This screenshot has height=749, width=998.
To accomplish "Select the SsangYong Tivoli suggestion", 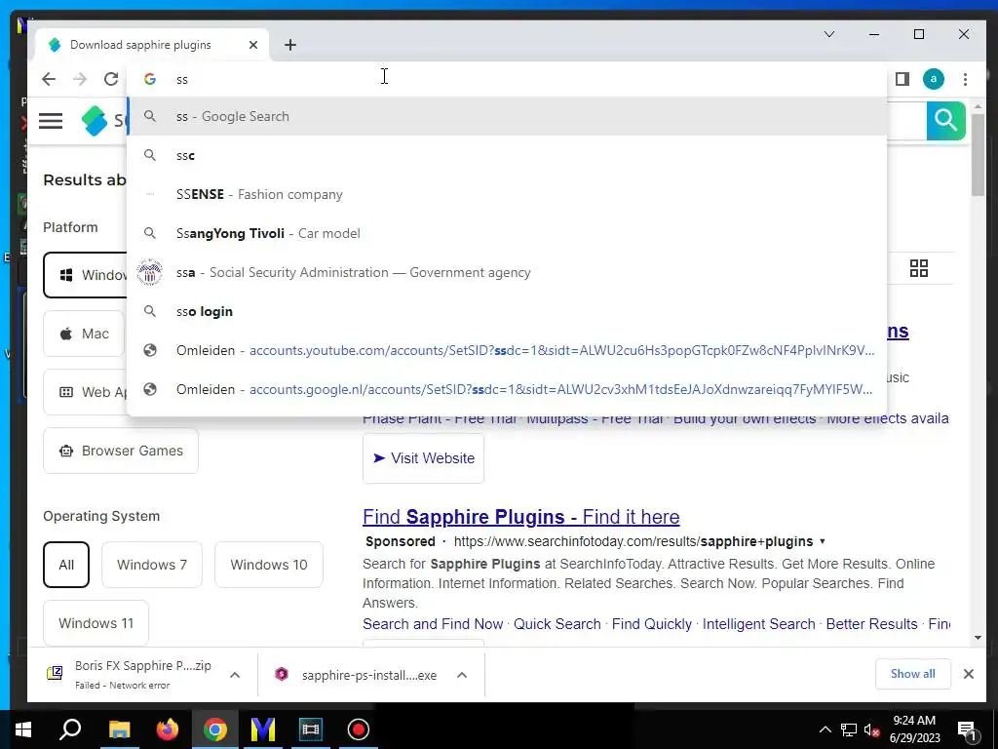I will pos(507,233).
